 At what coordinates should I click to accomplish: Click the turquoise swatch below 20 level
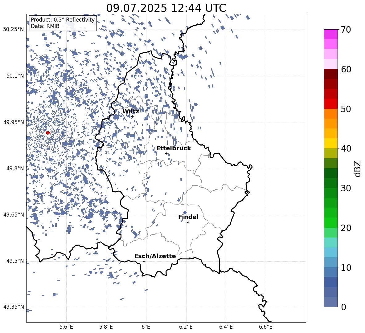pos(330,242)
